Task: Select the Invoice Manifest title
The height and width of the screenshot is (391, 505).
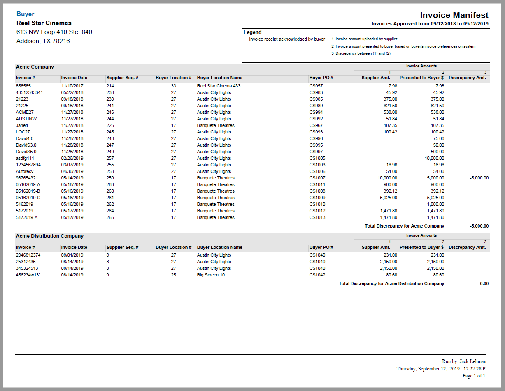Action: click(452, 15)
